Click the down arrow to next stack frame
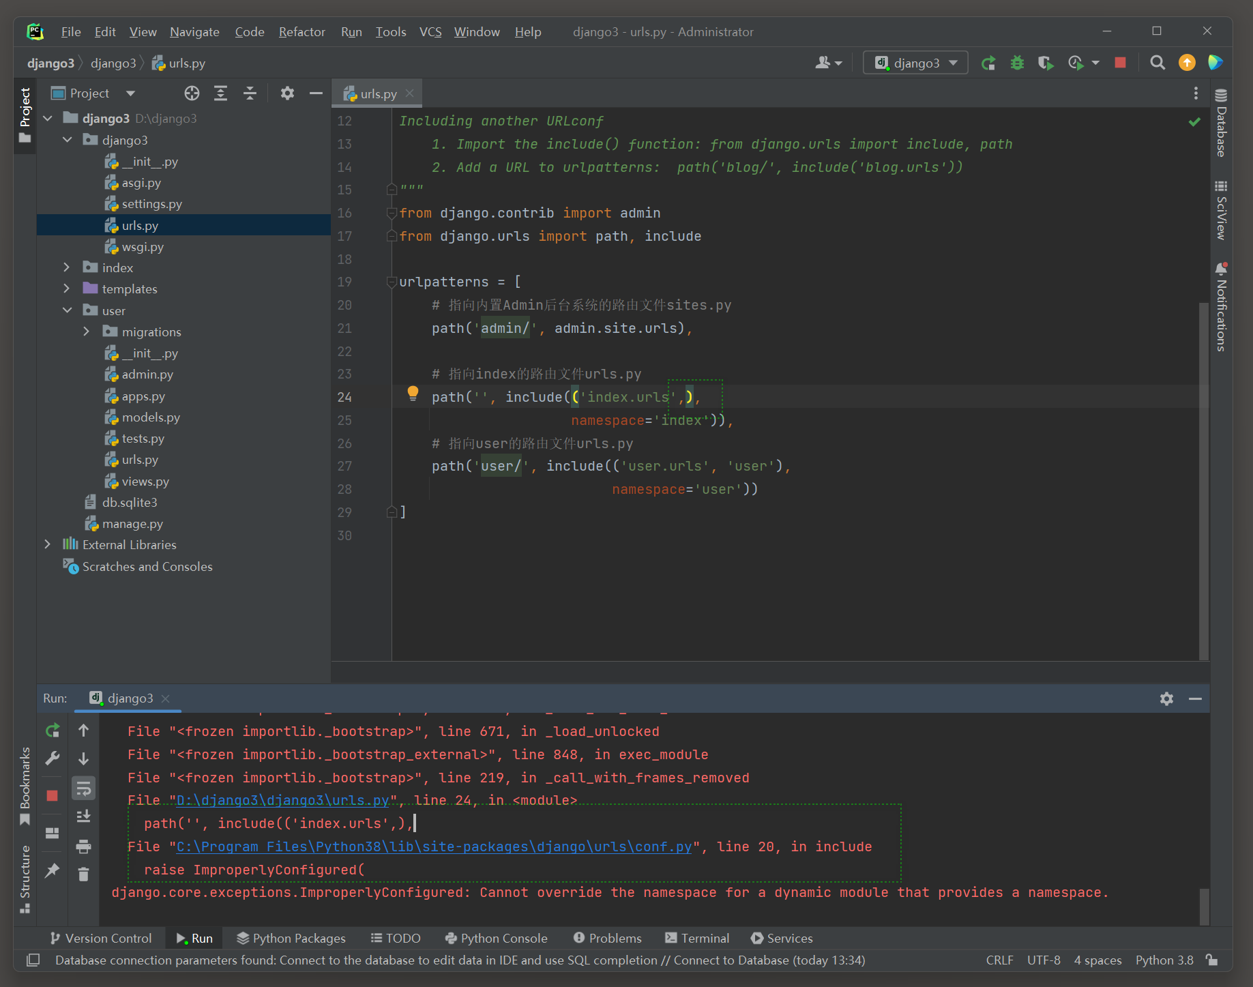 tap(83, 758)
